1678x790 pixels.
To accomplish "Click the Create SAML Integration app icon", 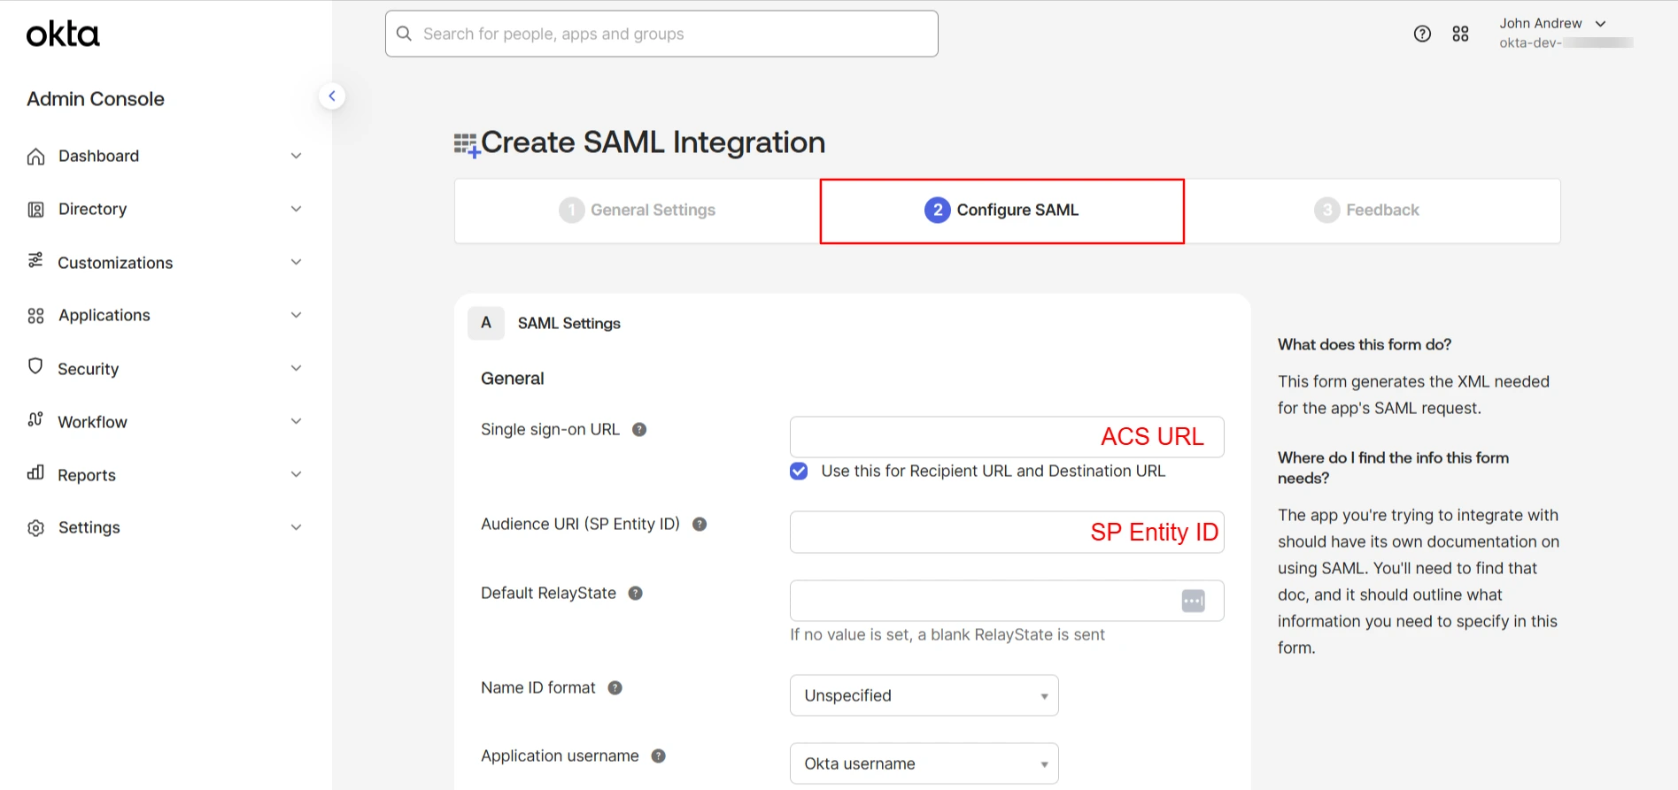I will click(467, 145).
